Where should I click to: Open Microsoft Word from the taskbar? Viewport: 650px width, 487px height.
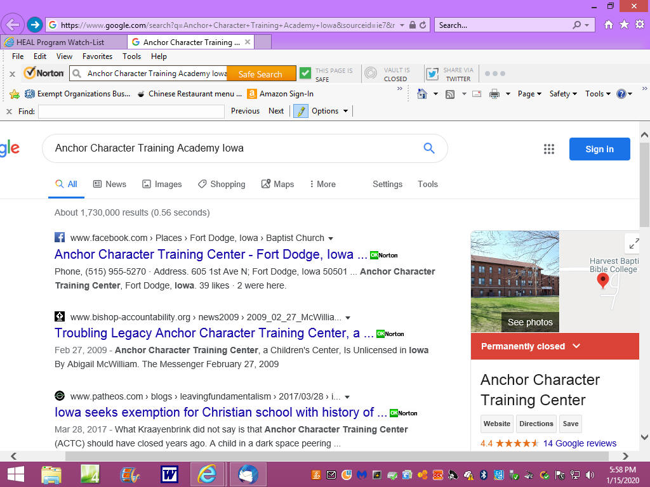pyautogui.click(x=169, y=474)
